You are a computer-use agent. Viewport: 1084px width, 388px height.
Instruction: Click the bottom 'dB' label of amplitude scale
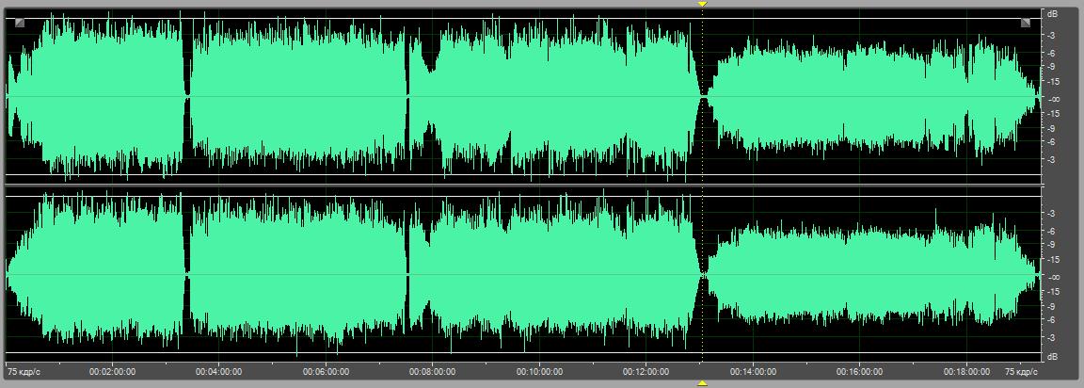(1052, 356)
